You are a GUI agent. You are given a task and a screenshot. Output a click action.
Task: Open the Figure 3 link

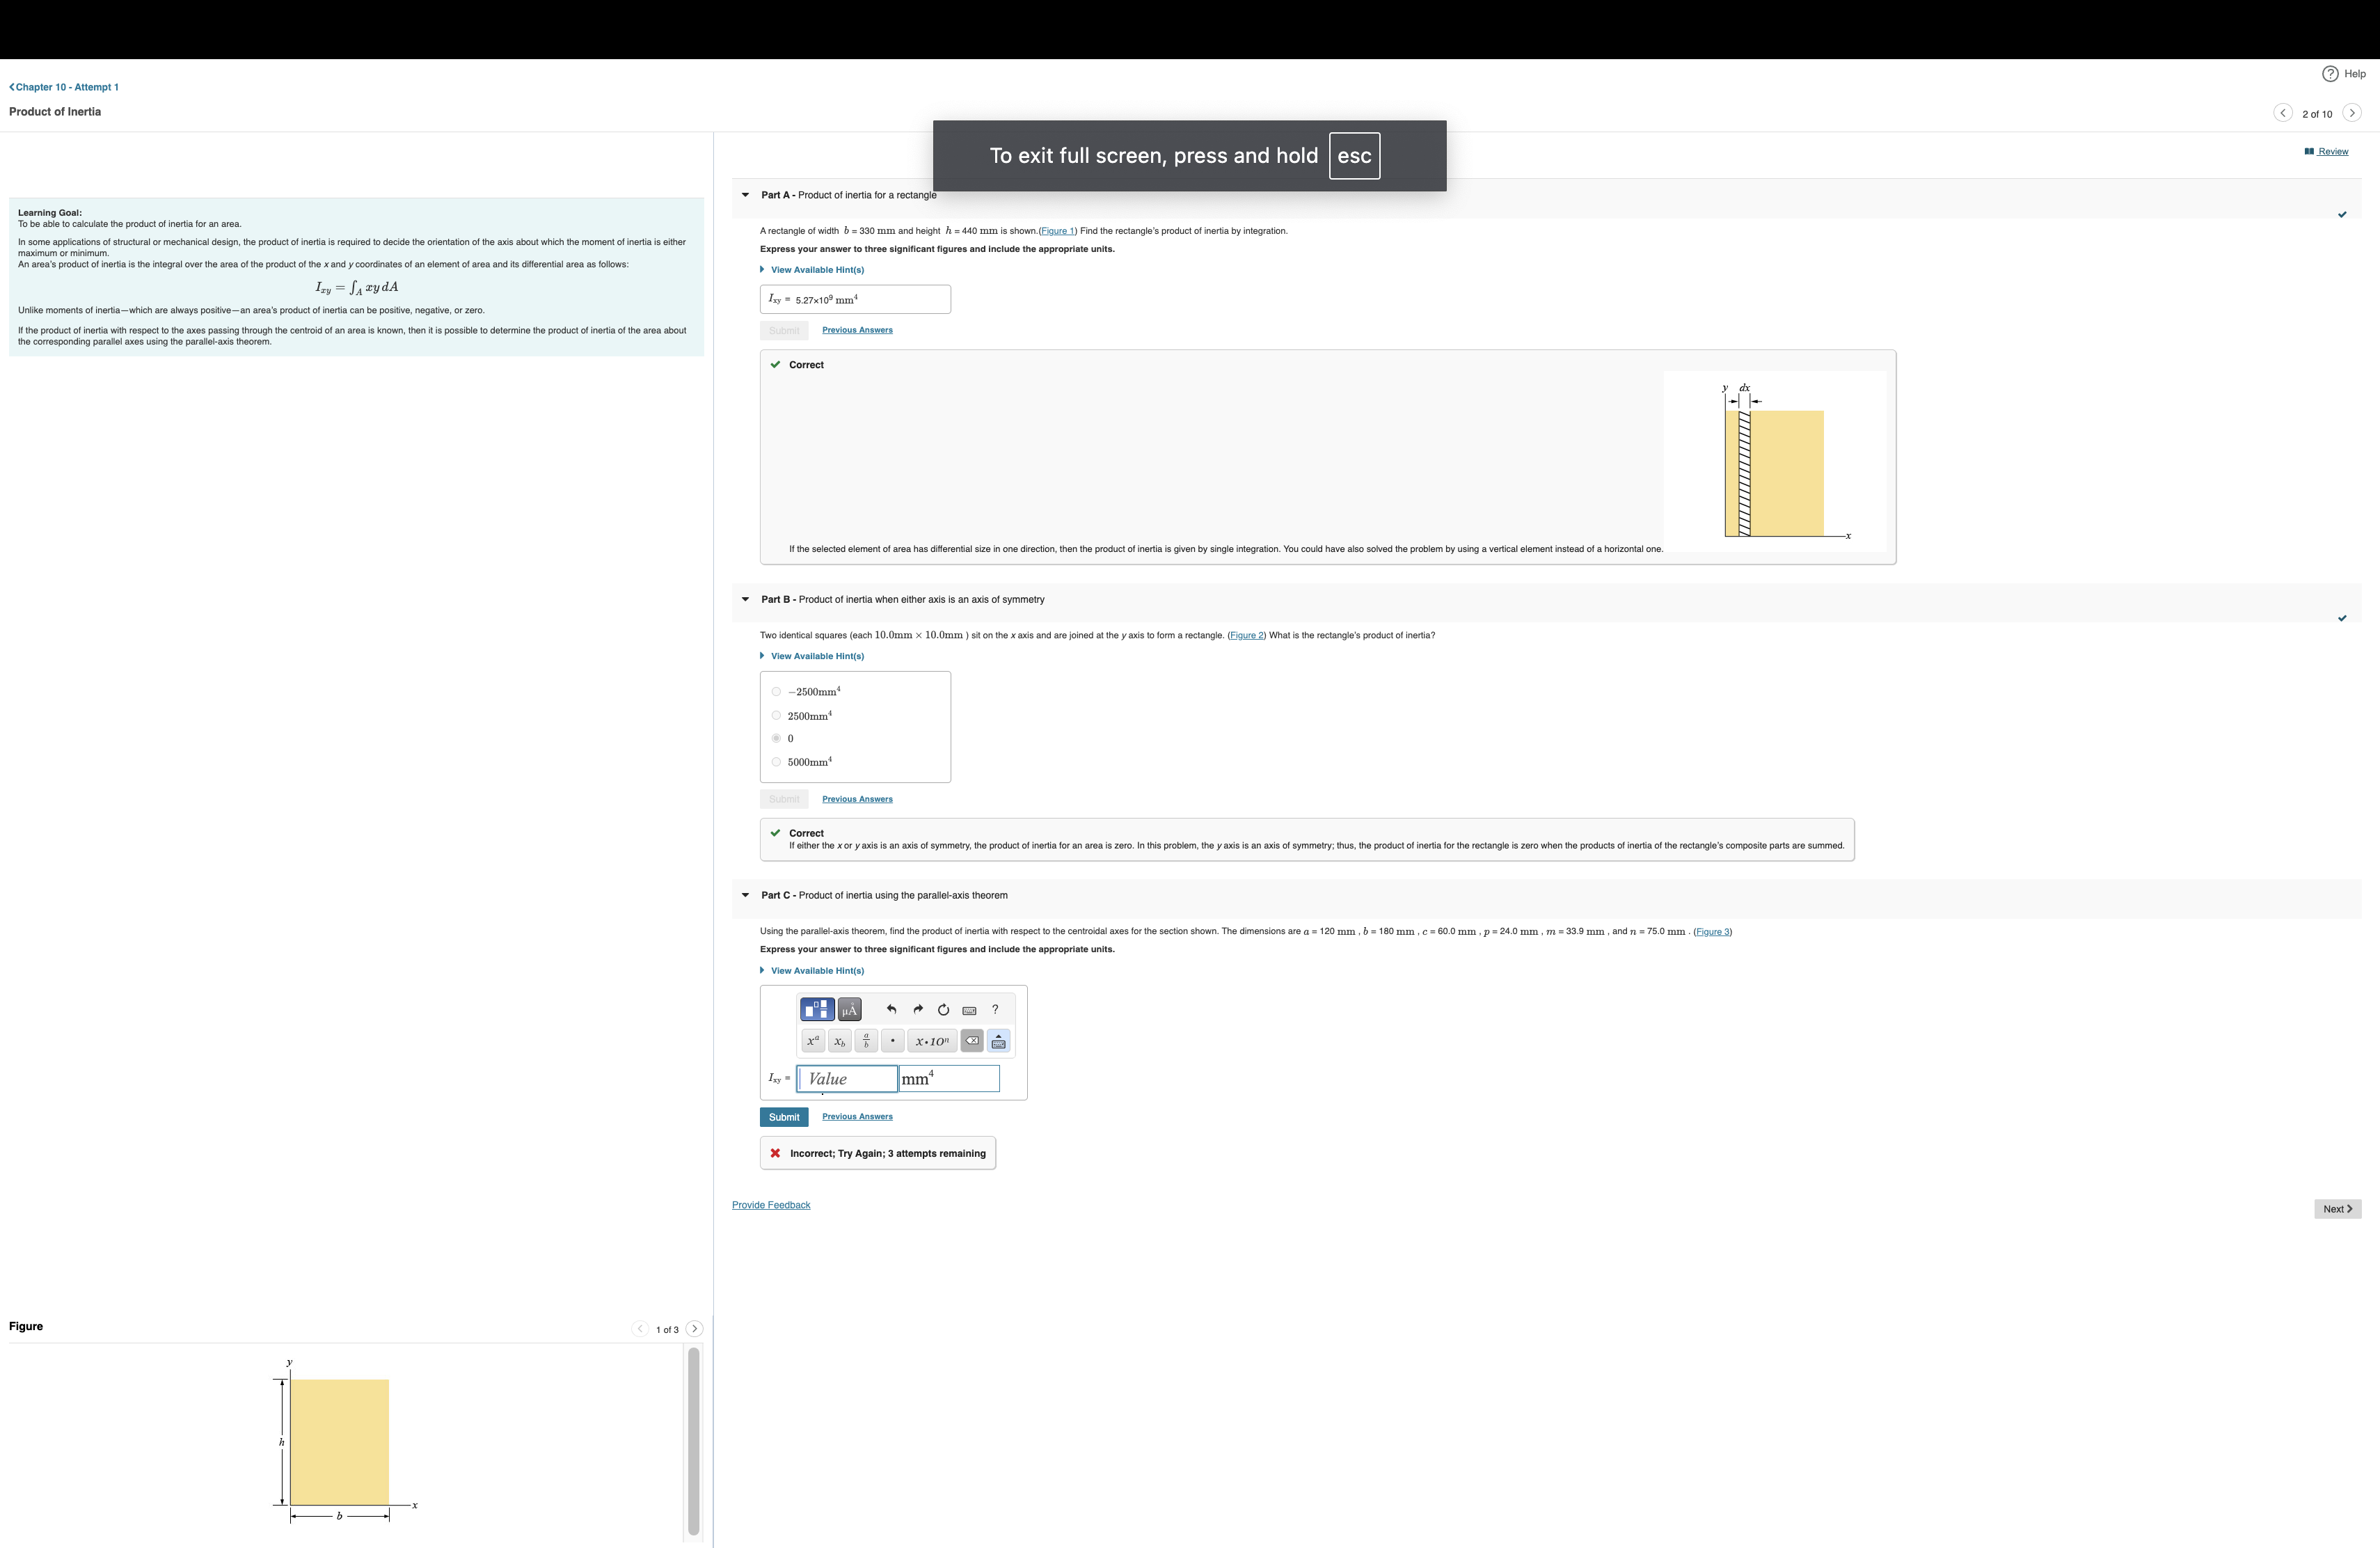[x=1712, y=932]
